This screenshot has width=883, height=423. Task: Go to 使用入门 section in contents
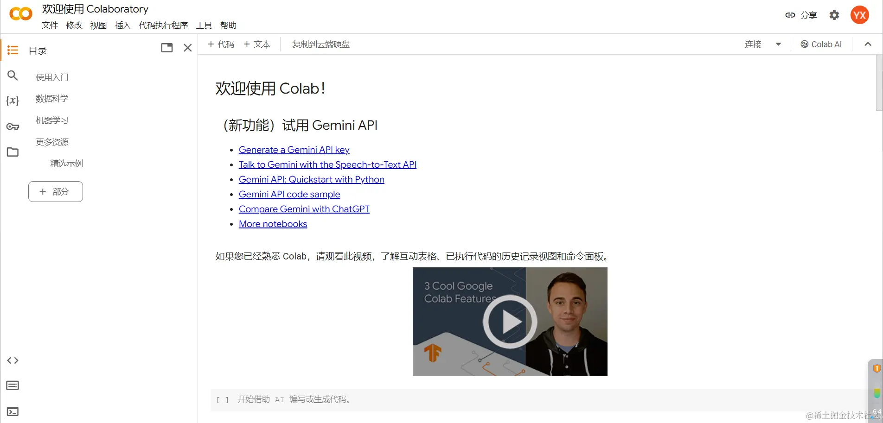pos(52,77)
